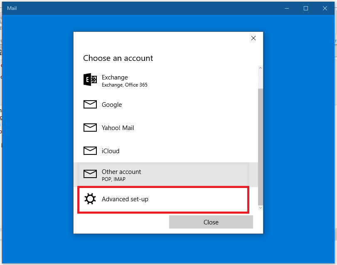This screenshot has height=265, width=337.
Task: Click the Advanced set-up gear icon
Action: (x=90, y=199)
